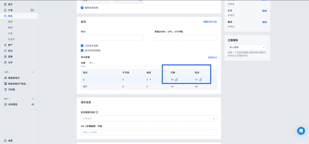Open 商品定制&产品选 app icon

click(x=5, y=84)
